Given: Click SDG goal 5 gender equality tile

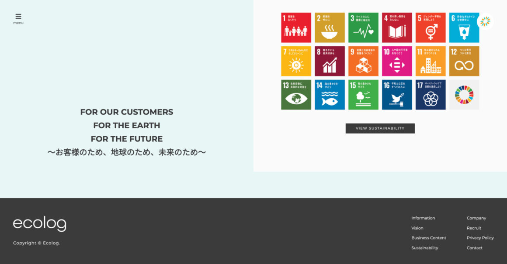Looking at the screenshot, I should 431,27.
